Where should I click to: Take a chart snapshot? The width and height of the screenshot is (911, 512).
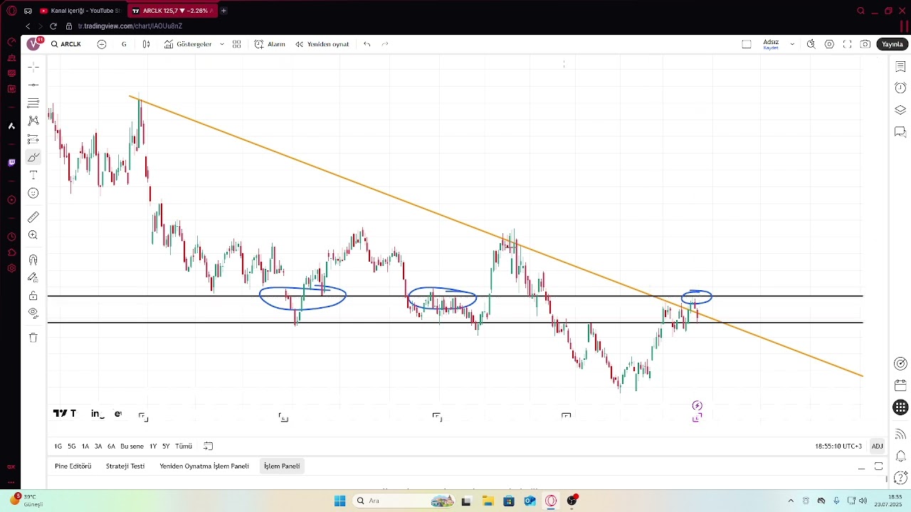pos(865,44)
